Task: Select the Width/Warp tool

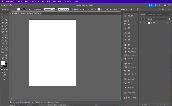Action: [x=2, y=38]
